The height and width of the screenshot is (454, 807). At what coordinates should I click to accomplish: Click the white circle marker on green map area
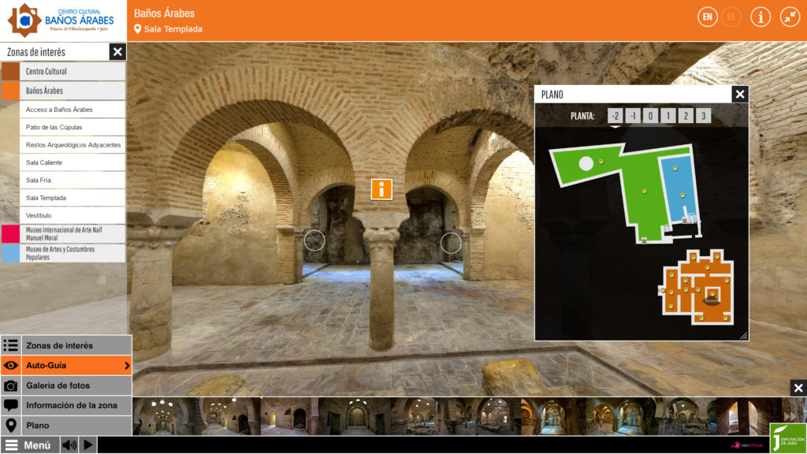pos(586,164)
